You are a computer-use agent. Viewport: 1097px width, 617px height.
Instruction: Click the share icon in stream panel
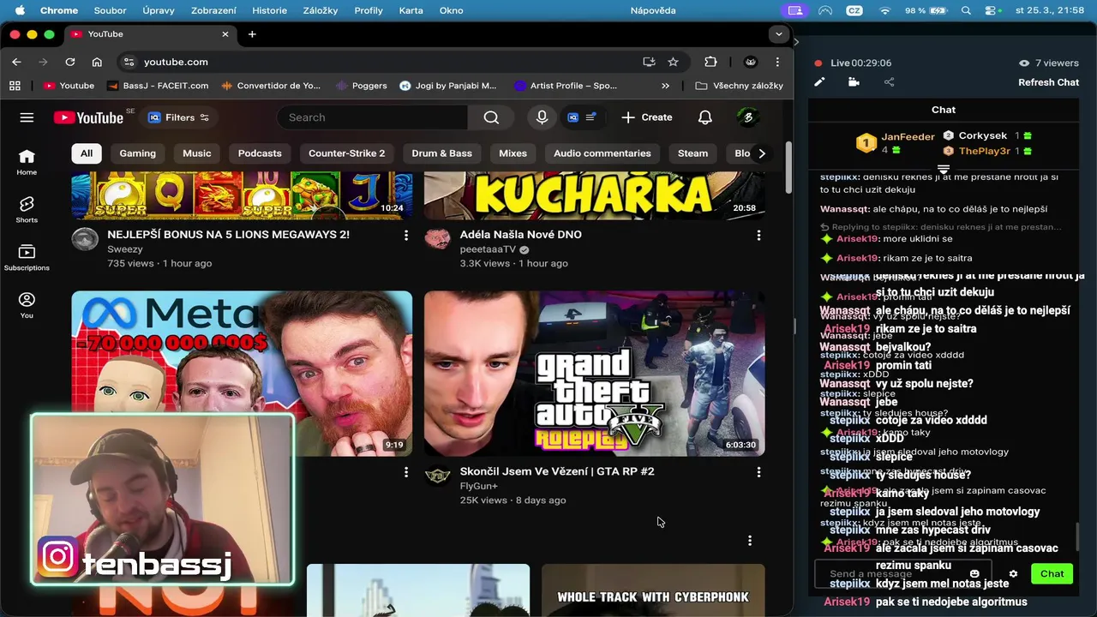[889, 82]
